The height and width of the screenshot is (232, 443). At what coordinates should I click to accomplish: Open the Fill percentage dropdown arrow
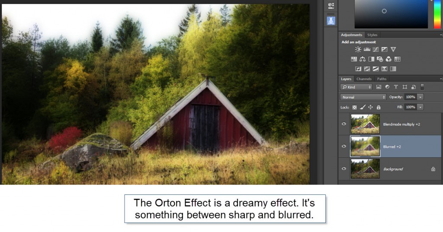(421, 107)
